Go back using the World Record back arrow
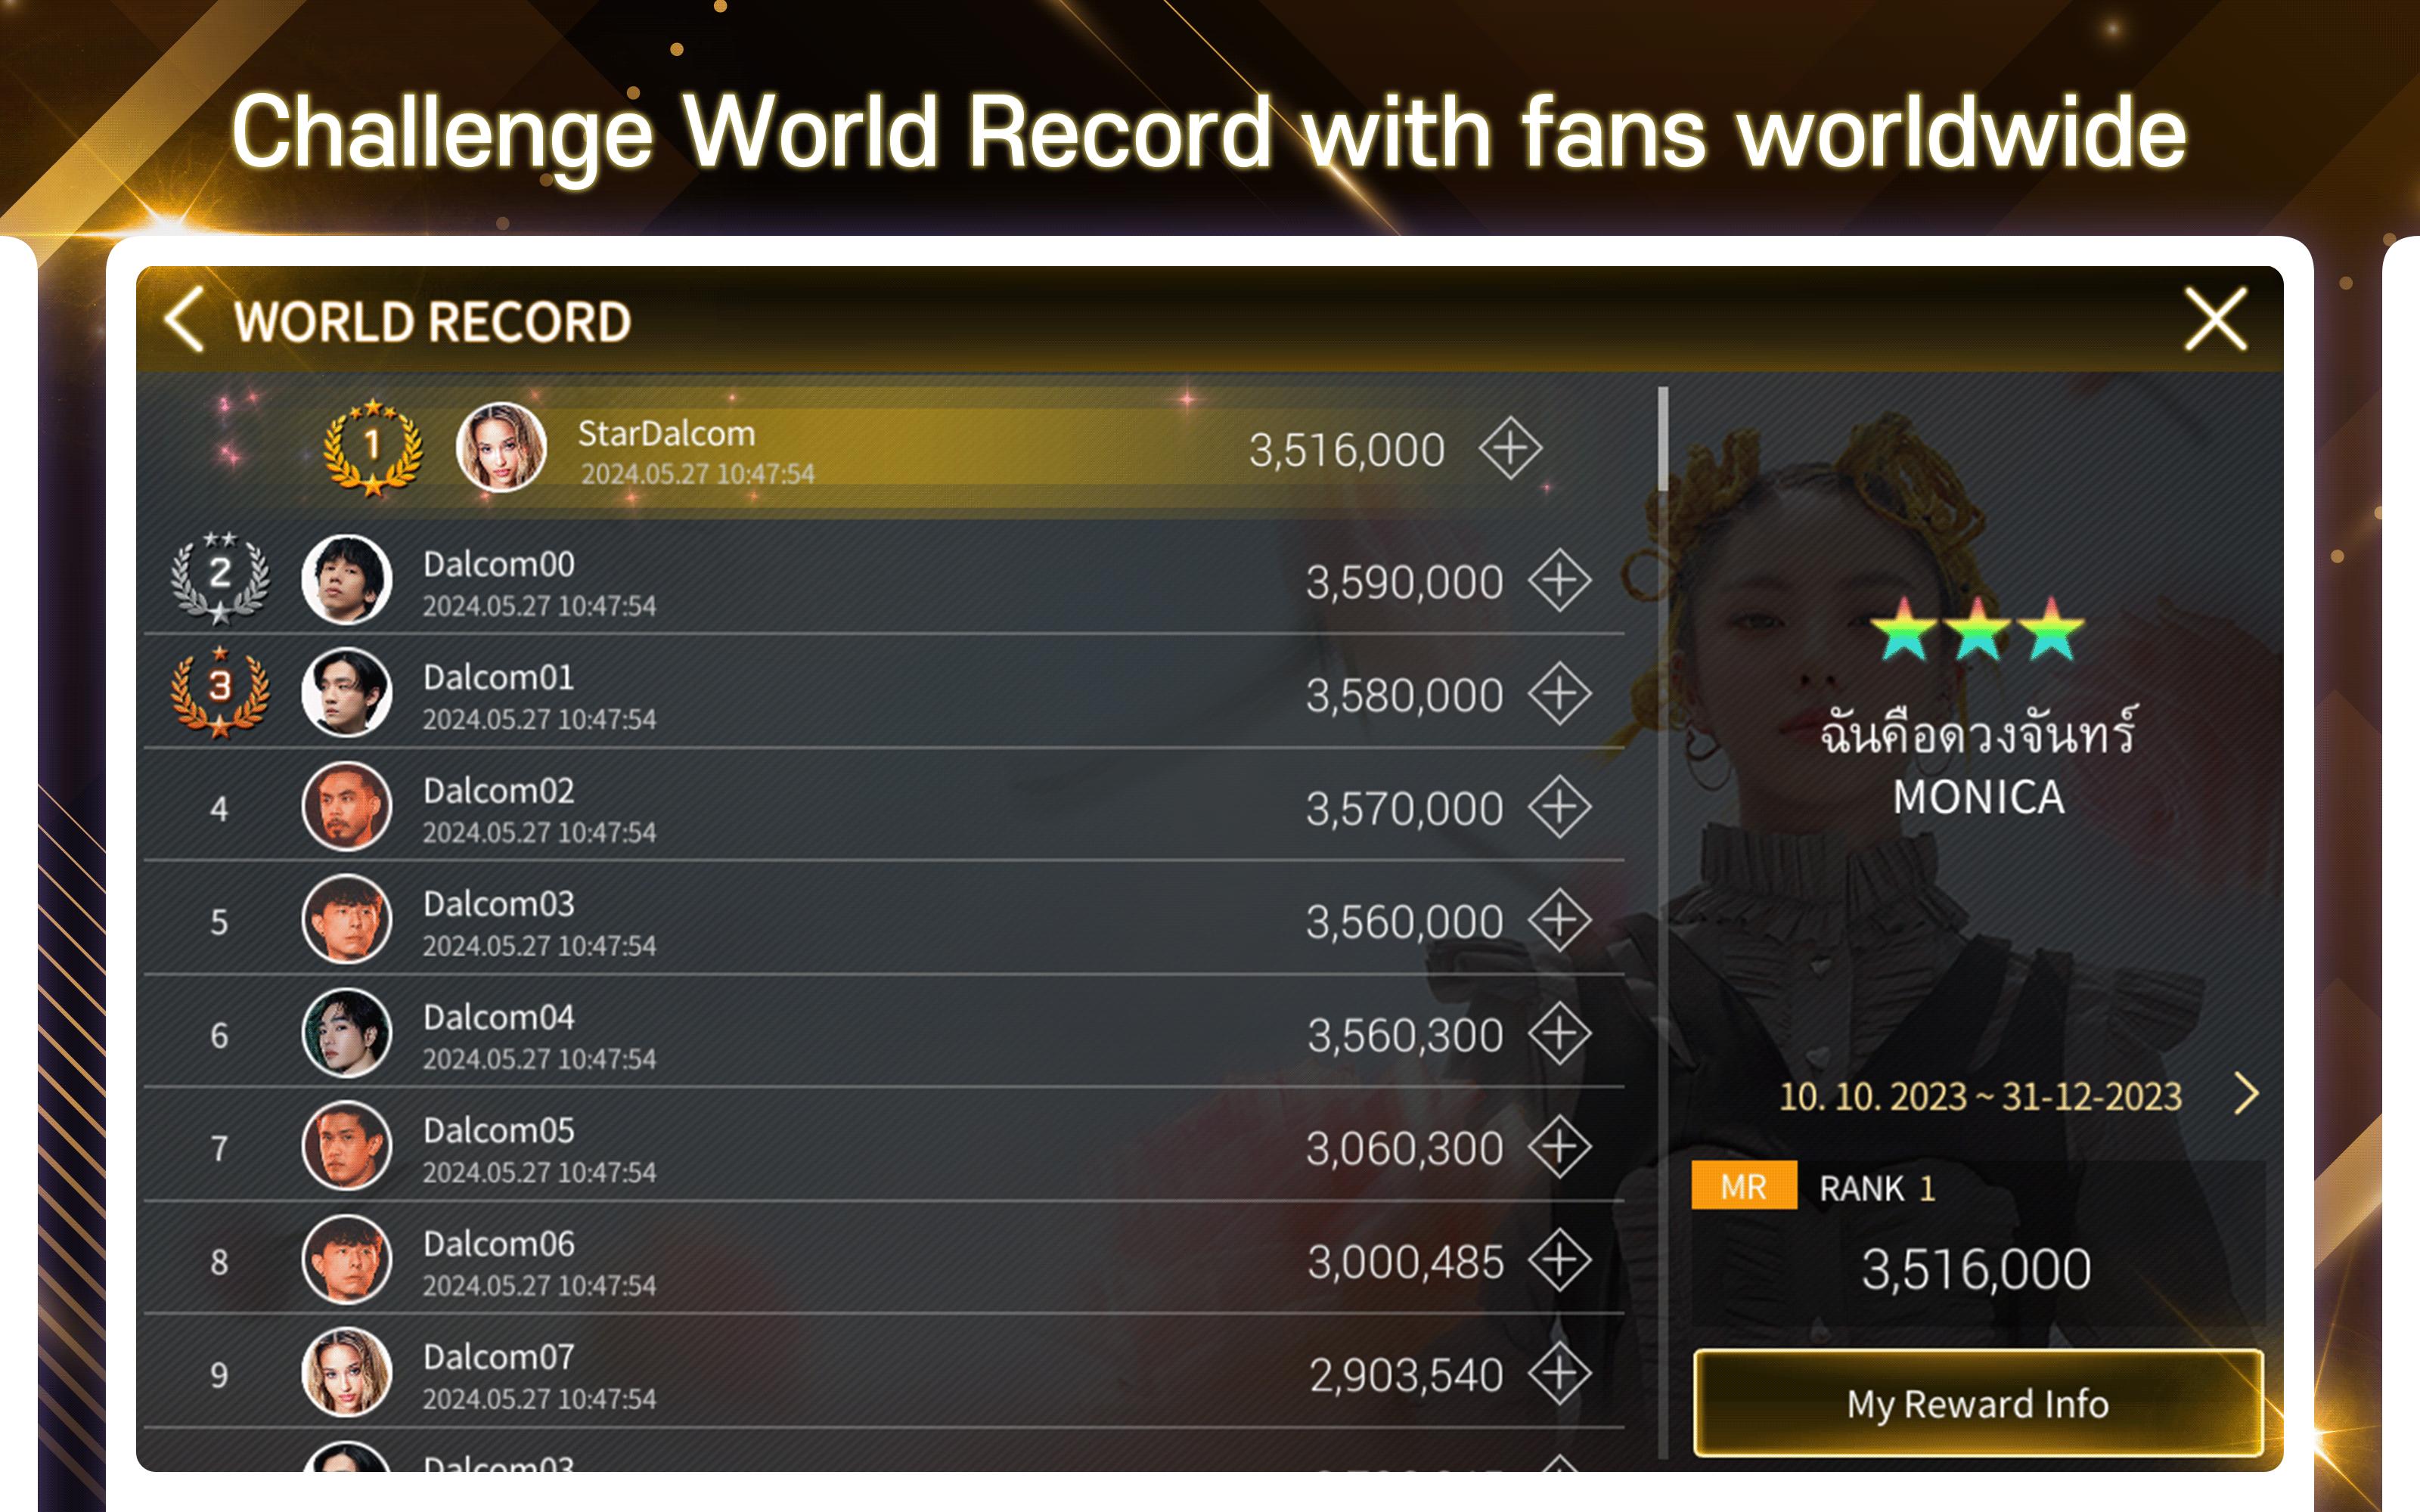Screen dimensions: 2420x1512 pos(185,320)
